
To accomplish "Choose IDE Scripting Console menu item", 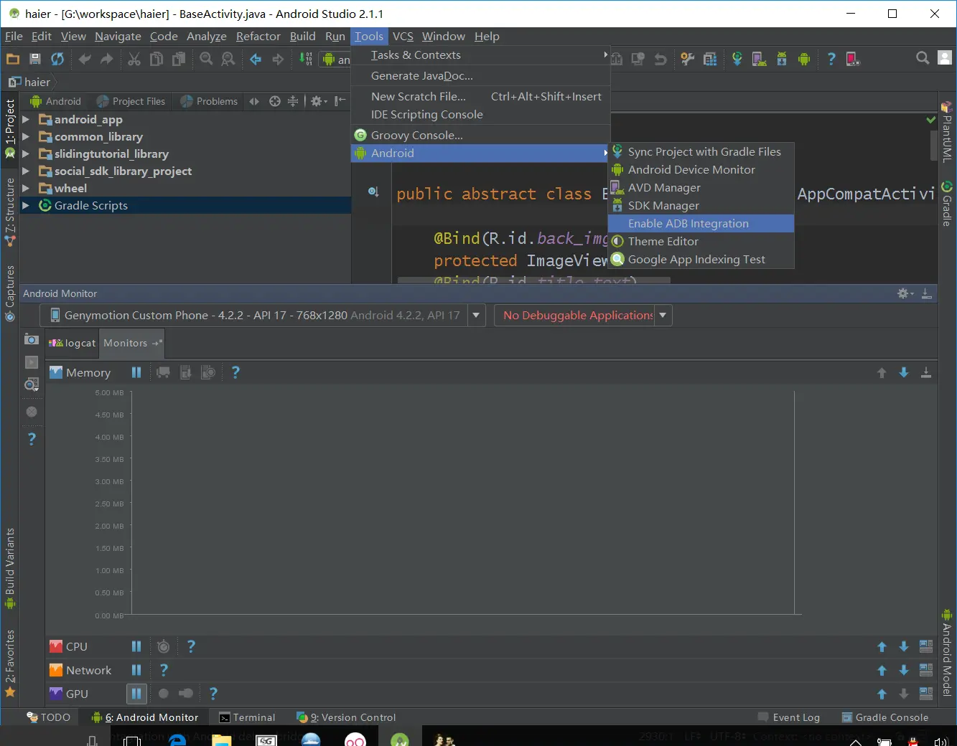I will click(480, 115).
